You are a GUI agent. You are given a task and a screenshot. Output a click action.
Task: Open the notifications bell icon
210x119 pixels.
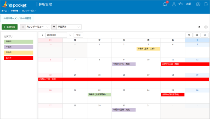click(165, 4)
